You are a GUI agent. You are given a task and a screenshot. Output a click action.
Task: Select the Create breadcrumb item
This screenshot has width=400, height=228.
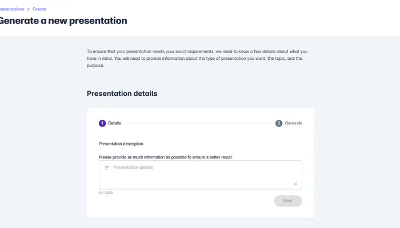(x=39, y=9)
